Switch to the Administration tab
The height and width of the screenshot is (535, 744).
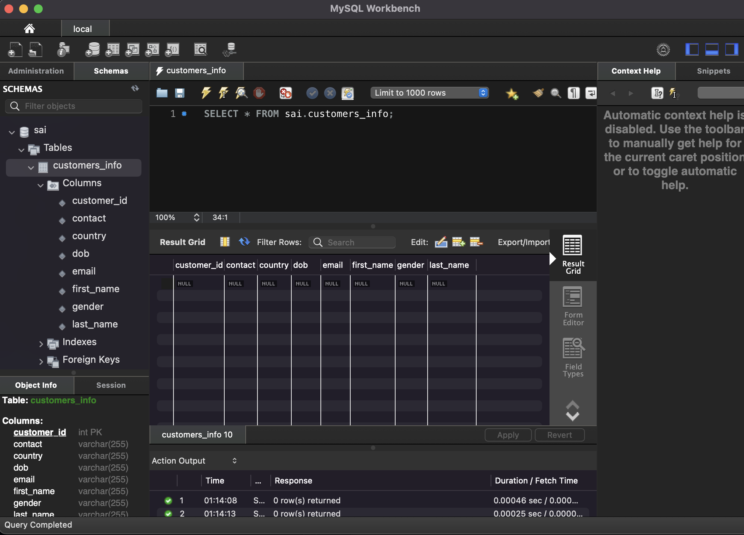[36, 71]
